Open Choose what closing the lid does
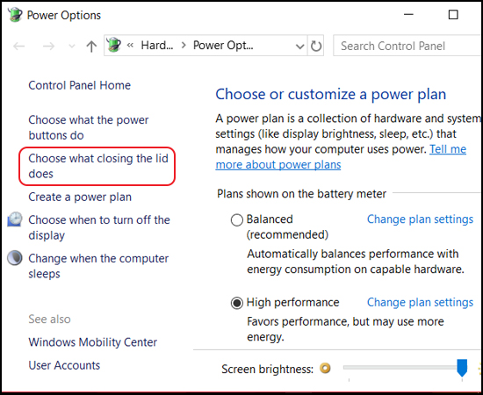Screen dimensions: 483x395 [x=98, y=166]
